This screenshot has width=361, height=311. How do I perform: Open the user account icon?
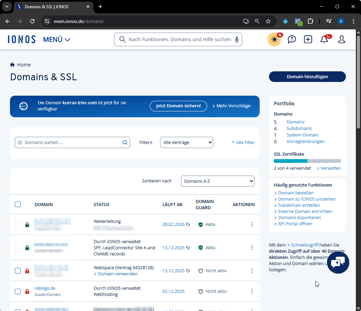341,39
